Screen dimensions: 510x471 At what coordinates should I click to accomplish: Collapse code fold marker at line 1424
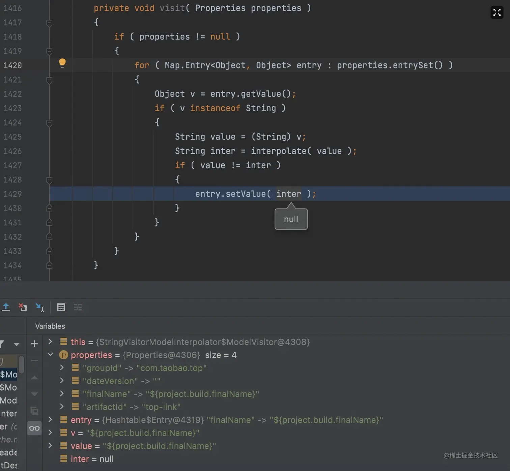[x=49, y=123]
